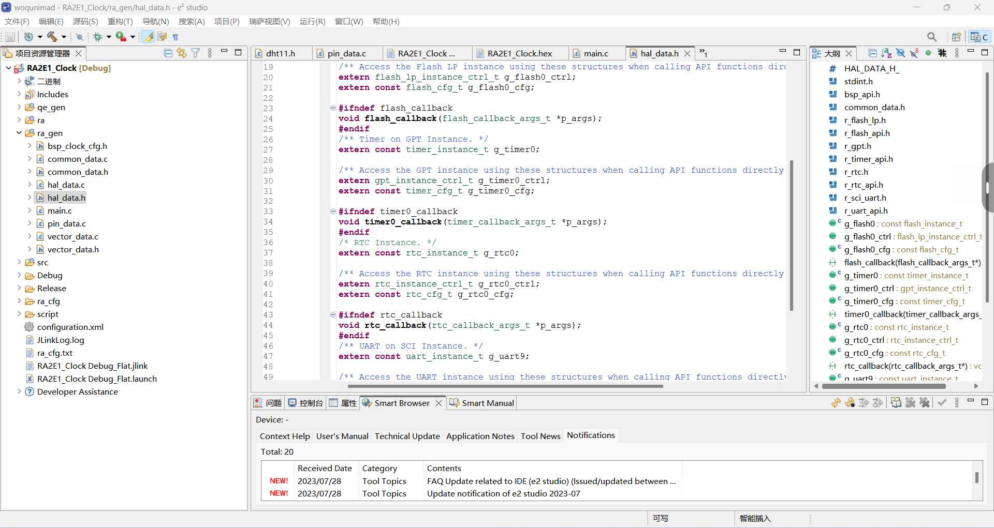Viewport: 994px width, 528px height.
Task: Click the highlighter mark occurrences icon
Action: click(x=148, y=37)
